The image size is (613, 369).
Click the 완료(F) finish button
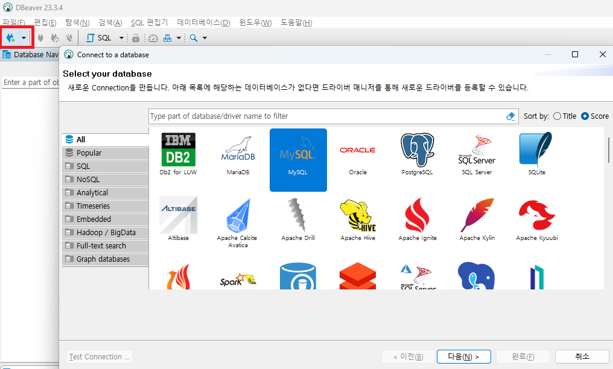pos(522,356)
